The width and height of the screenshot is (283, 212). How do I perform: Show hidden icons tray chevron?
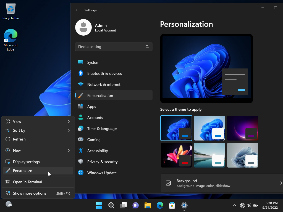pos(235,205)
